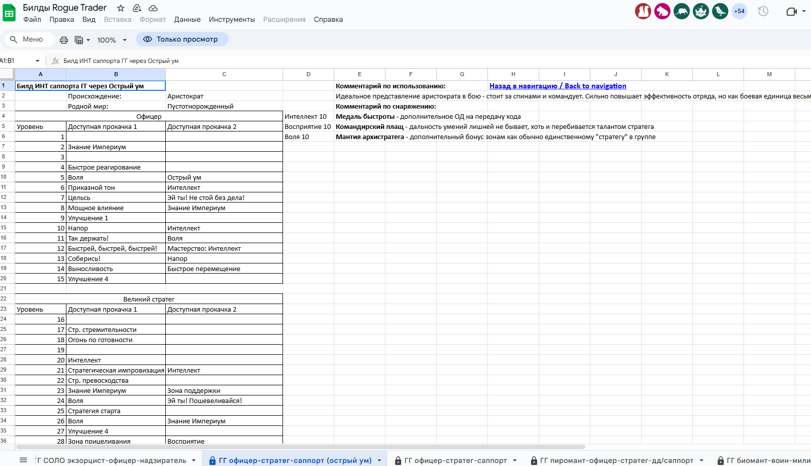Select cell 'Быстрое реагирование'
This screenshot has height=466, width=811.
[x=116, y=167]
